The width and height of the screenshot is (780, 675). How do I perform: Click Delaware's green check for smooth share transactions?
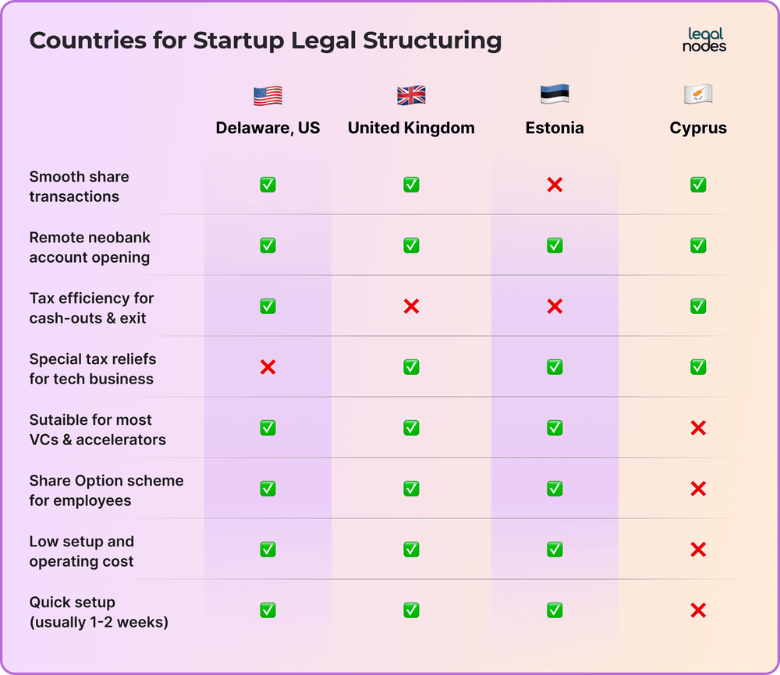[x=268, y=185]
